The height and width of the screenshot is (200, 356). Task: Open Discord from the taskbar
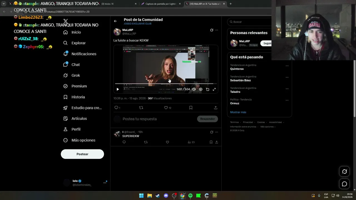[x=166, y=196]
